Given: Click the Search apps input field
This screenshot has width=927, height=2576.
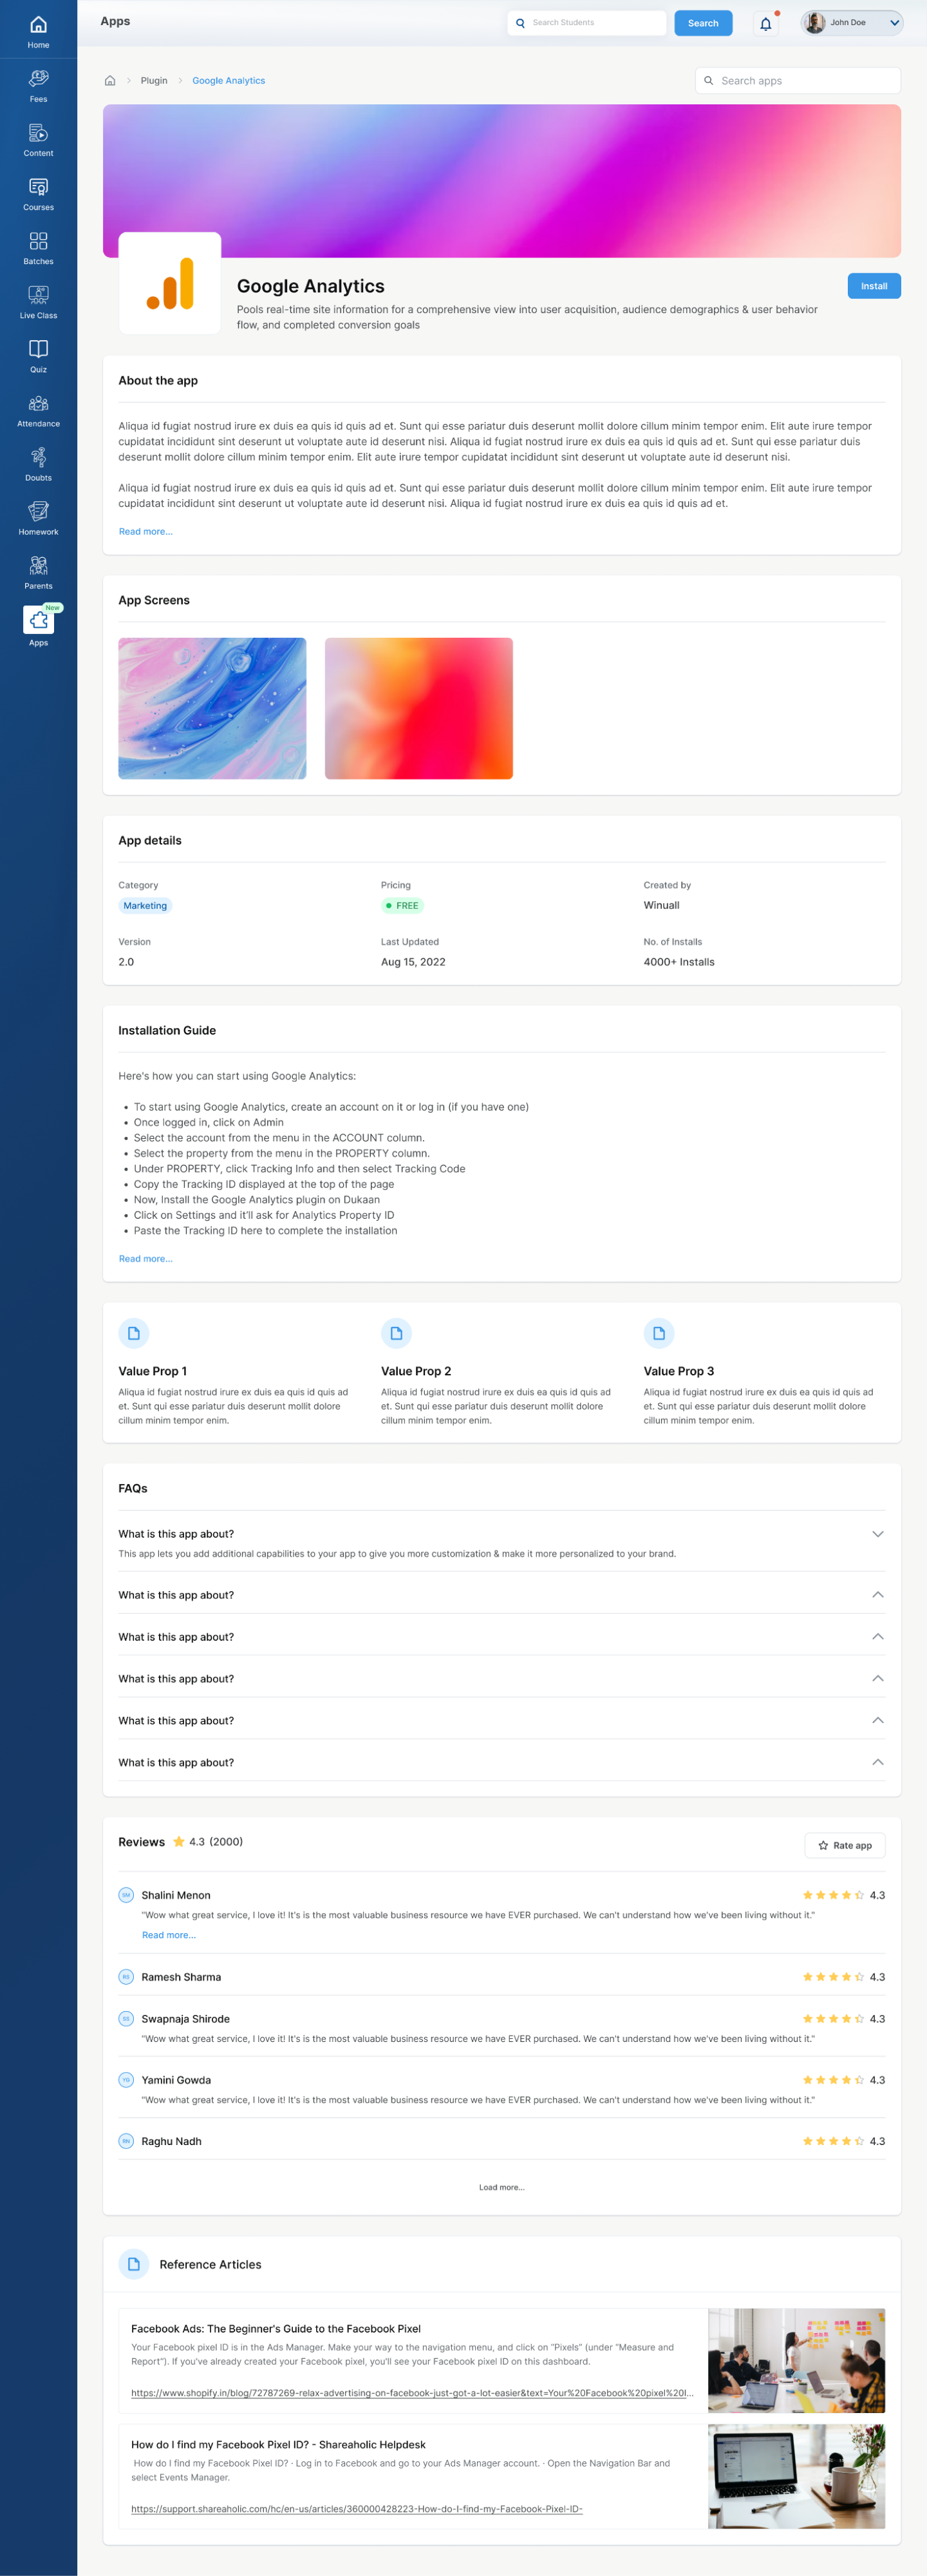Looking at the screenshot, I should (x=798, y=80).
